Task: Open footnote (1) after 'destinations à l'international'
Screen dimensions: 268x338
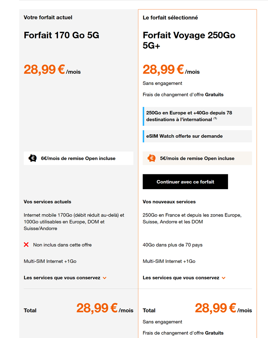Action: tap(215, 118)
